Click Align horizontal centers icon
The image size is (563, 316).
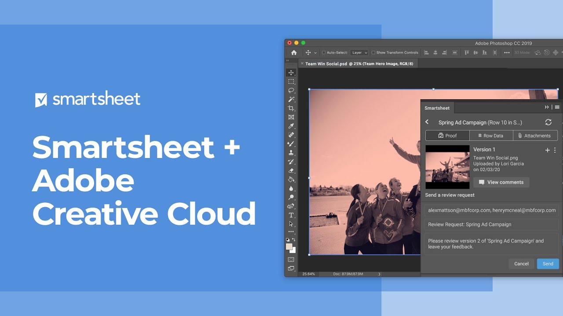(435, 53)
